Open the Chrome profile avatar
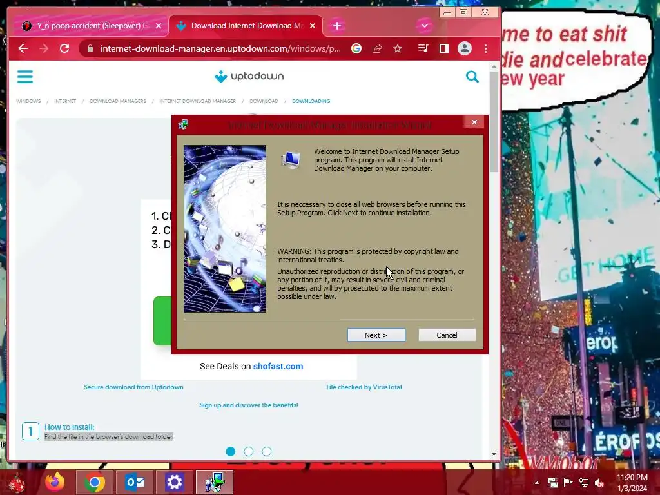The image size is (660, 495). click(464, 48)
